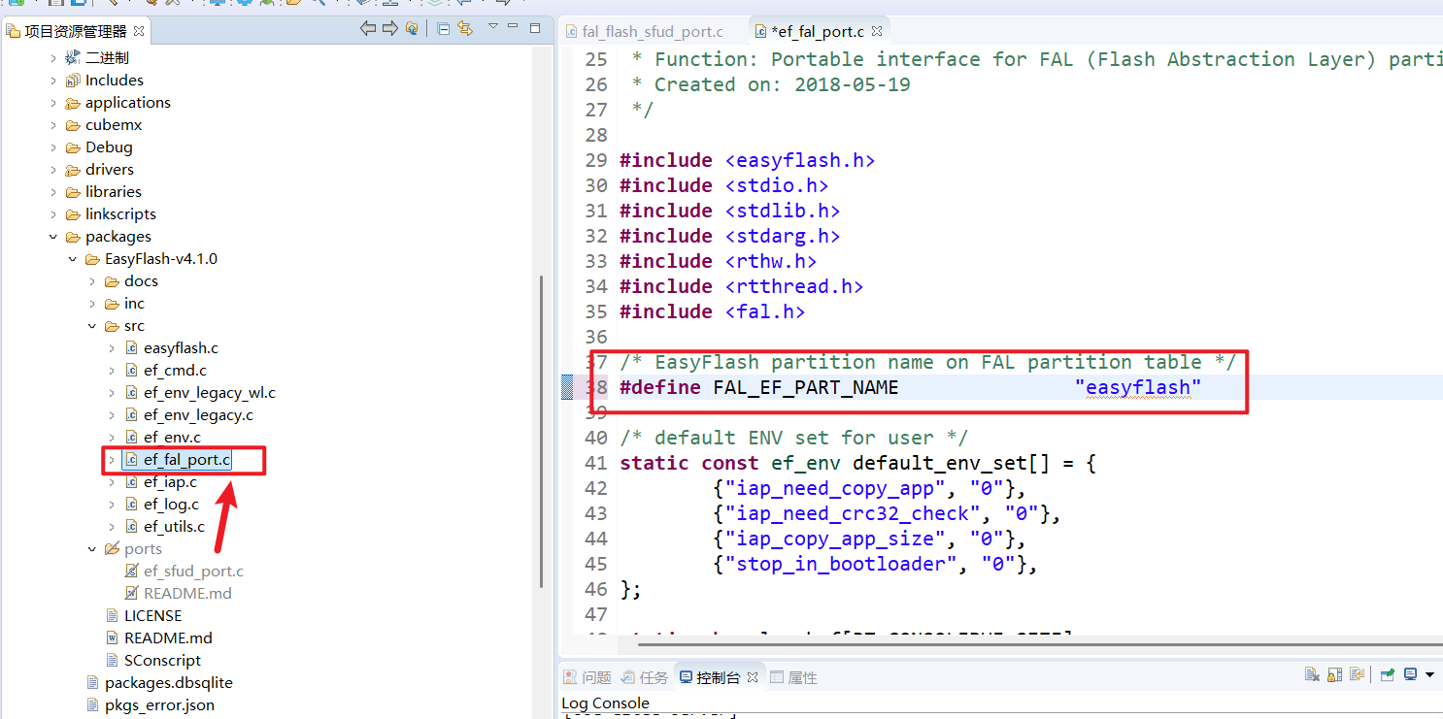Collapse the src folder
The width and height of the screenshot is (1443, 719).
92,326
